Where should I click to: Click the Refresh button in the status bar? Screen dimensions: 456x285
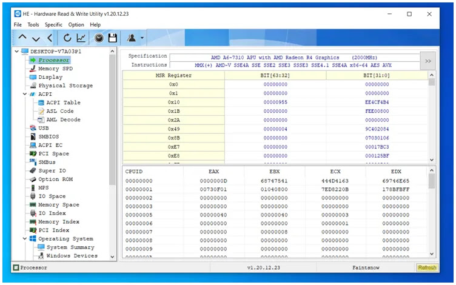tap(428, 267)
